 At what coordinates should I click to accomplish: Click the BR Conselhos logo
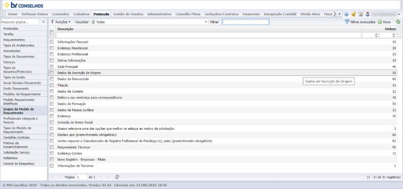pos(23,5)
